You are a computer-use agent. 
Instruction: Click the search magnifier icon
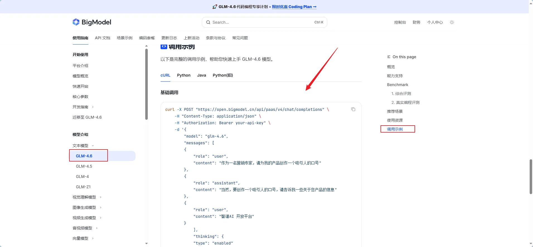(208, 22)
